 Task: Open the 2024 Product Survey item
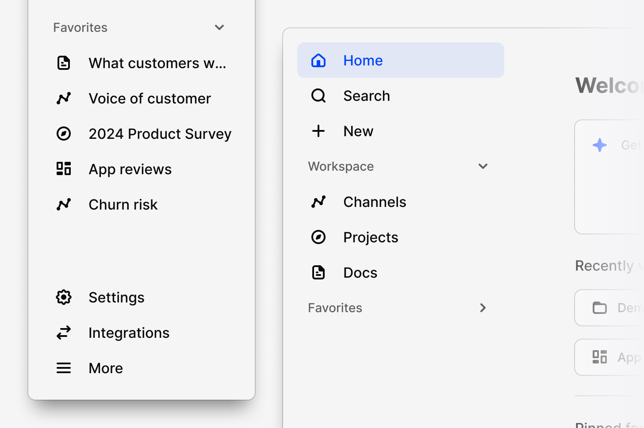(160, 134)
